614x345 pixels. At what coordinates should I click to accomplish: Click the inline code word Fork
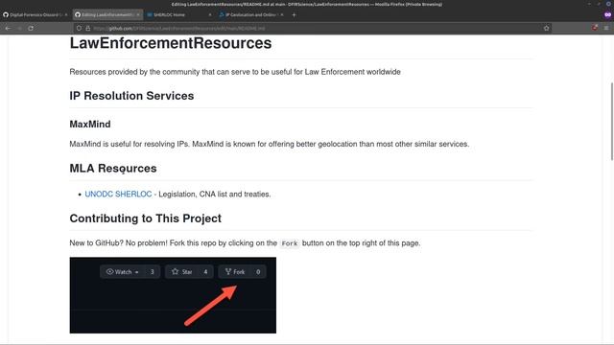pos(290,243)
